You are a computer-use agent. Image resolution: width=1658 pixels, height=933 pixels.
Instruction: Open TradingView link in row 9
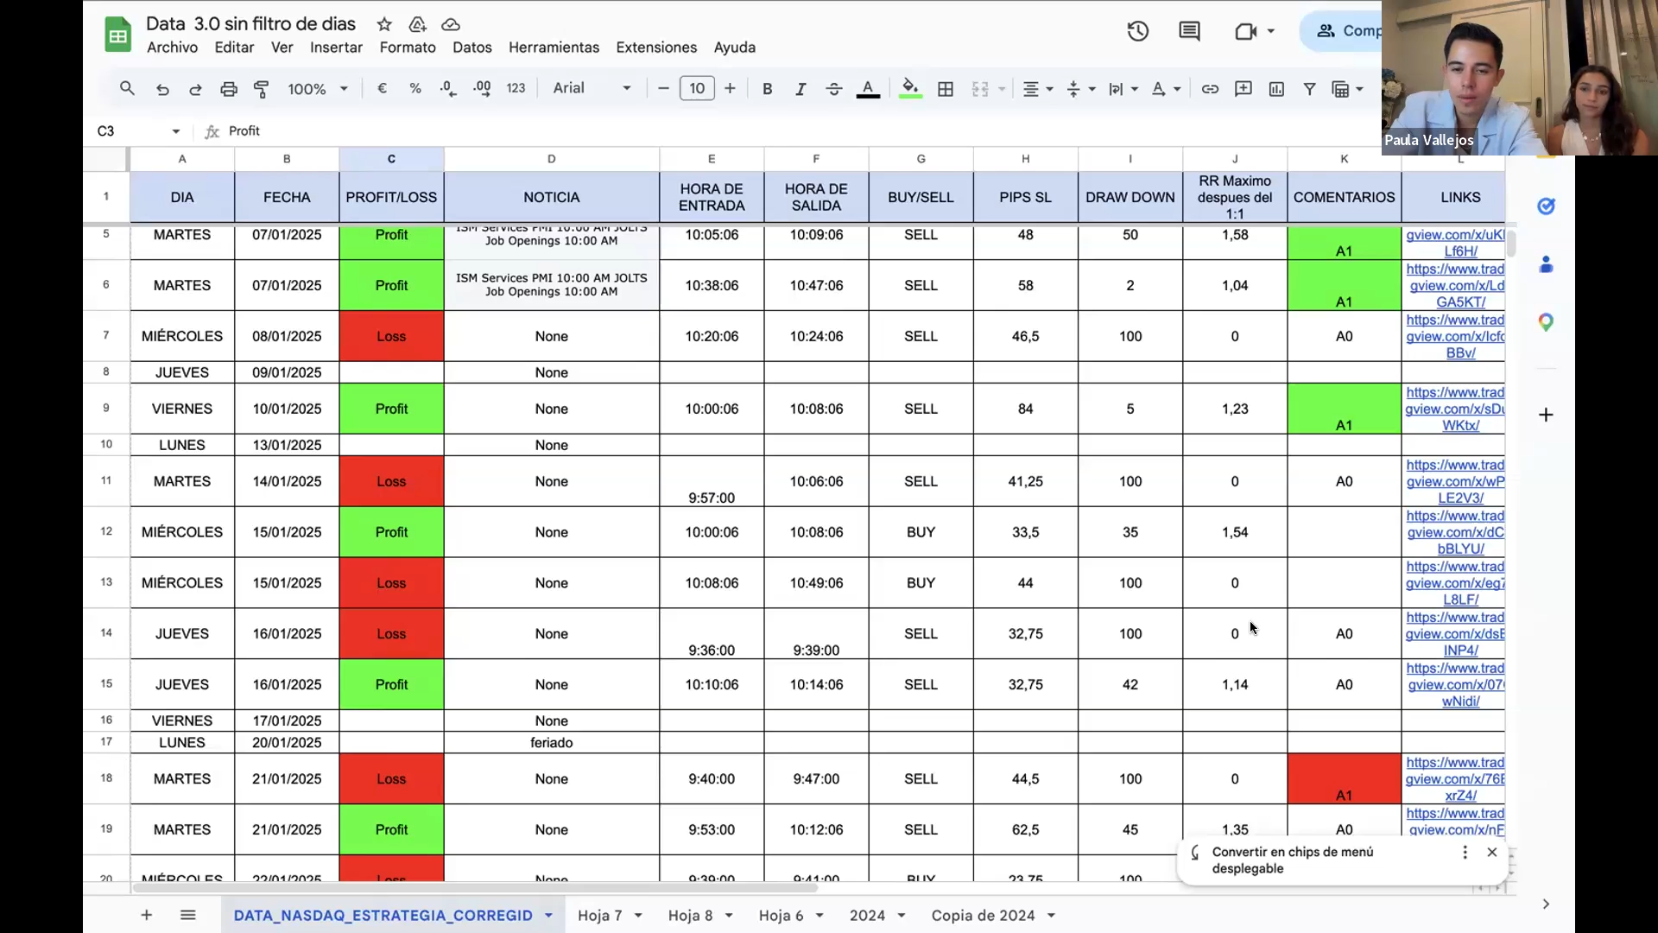[x=1454, y=409]
